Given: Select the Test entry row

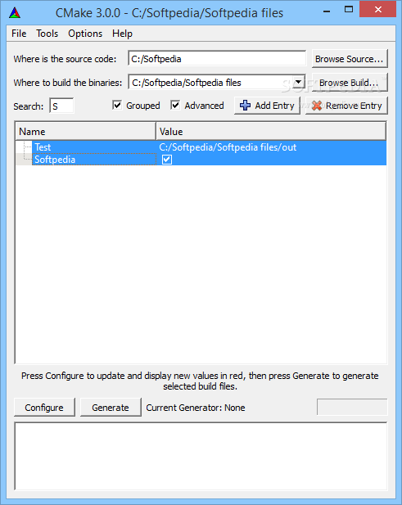Looking at the screenshot, I should click(x=201, y=147).
